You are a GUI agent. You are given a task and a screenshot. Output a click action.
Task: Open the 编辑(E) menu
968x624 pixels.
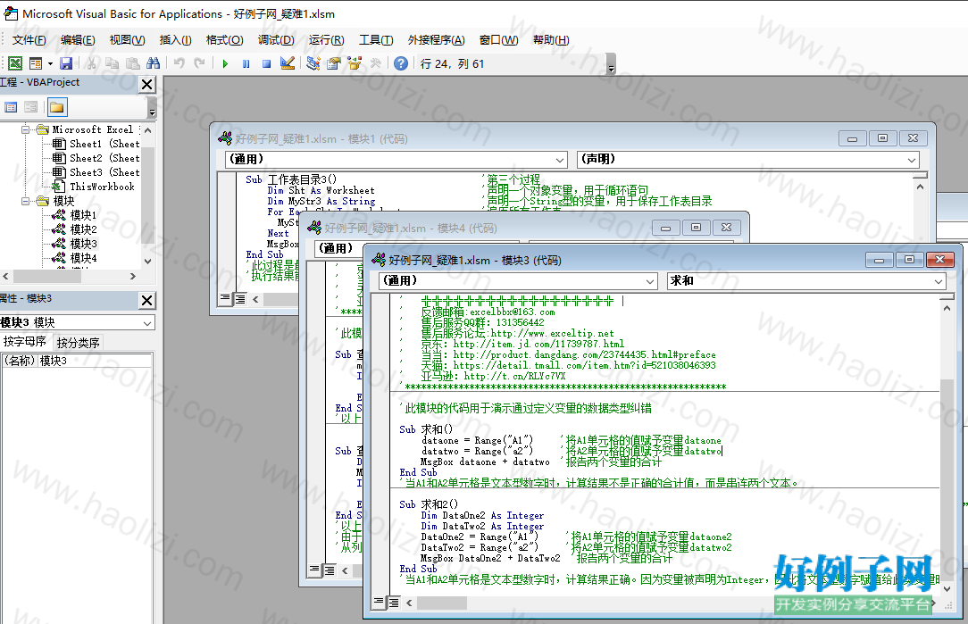pyautogui.click(x=78, y=40)
